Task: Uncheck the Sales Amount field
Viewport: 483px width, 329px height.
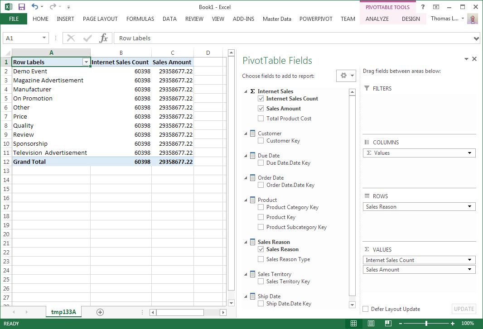Action: coord(261,109)
